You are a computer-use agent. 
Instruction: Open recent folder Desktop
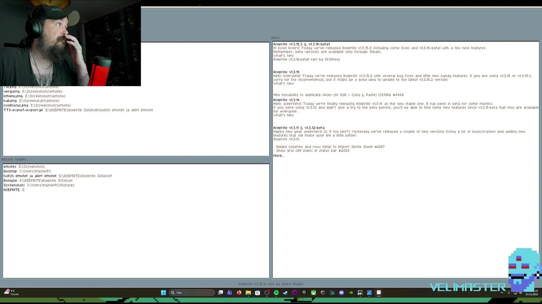[28, 171]
